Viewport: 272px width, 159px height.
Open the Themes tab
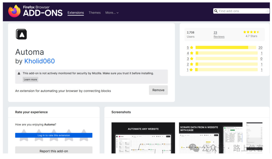[x=94, y=13]
